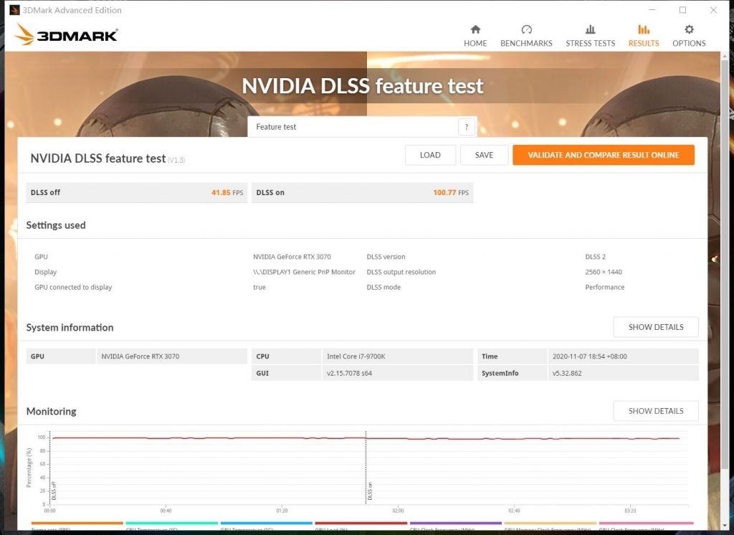Click the 3DMark logo
This screenshot has height=535, width=734.
[x=67, y=34]
